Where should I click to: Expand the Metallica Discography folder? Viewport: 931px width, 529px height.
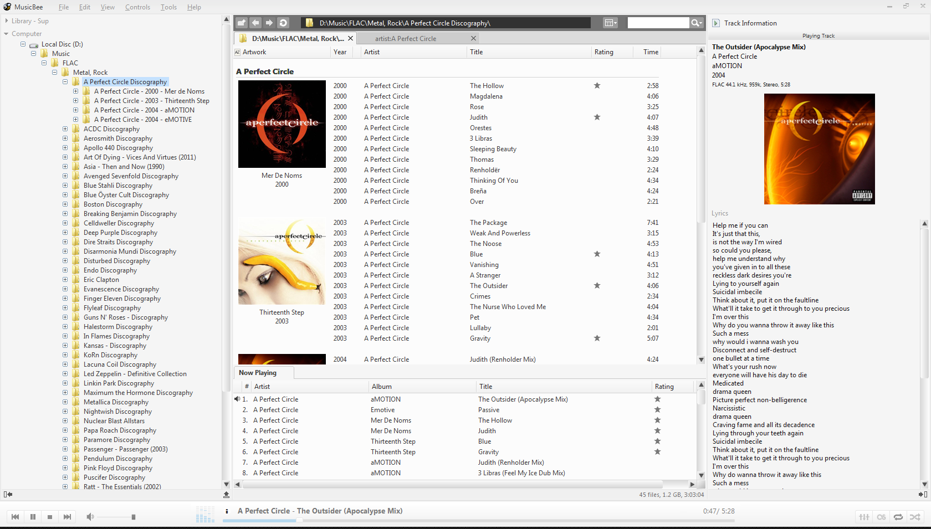65,402
